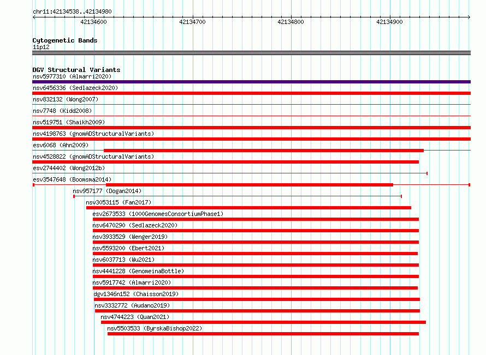Open the nsv7748 (Kidd2008) variant label

(62, 111)
